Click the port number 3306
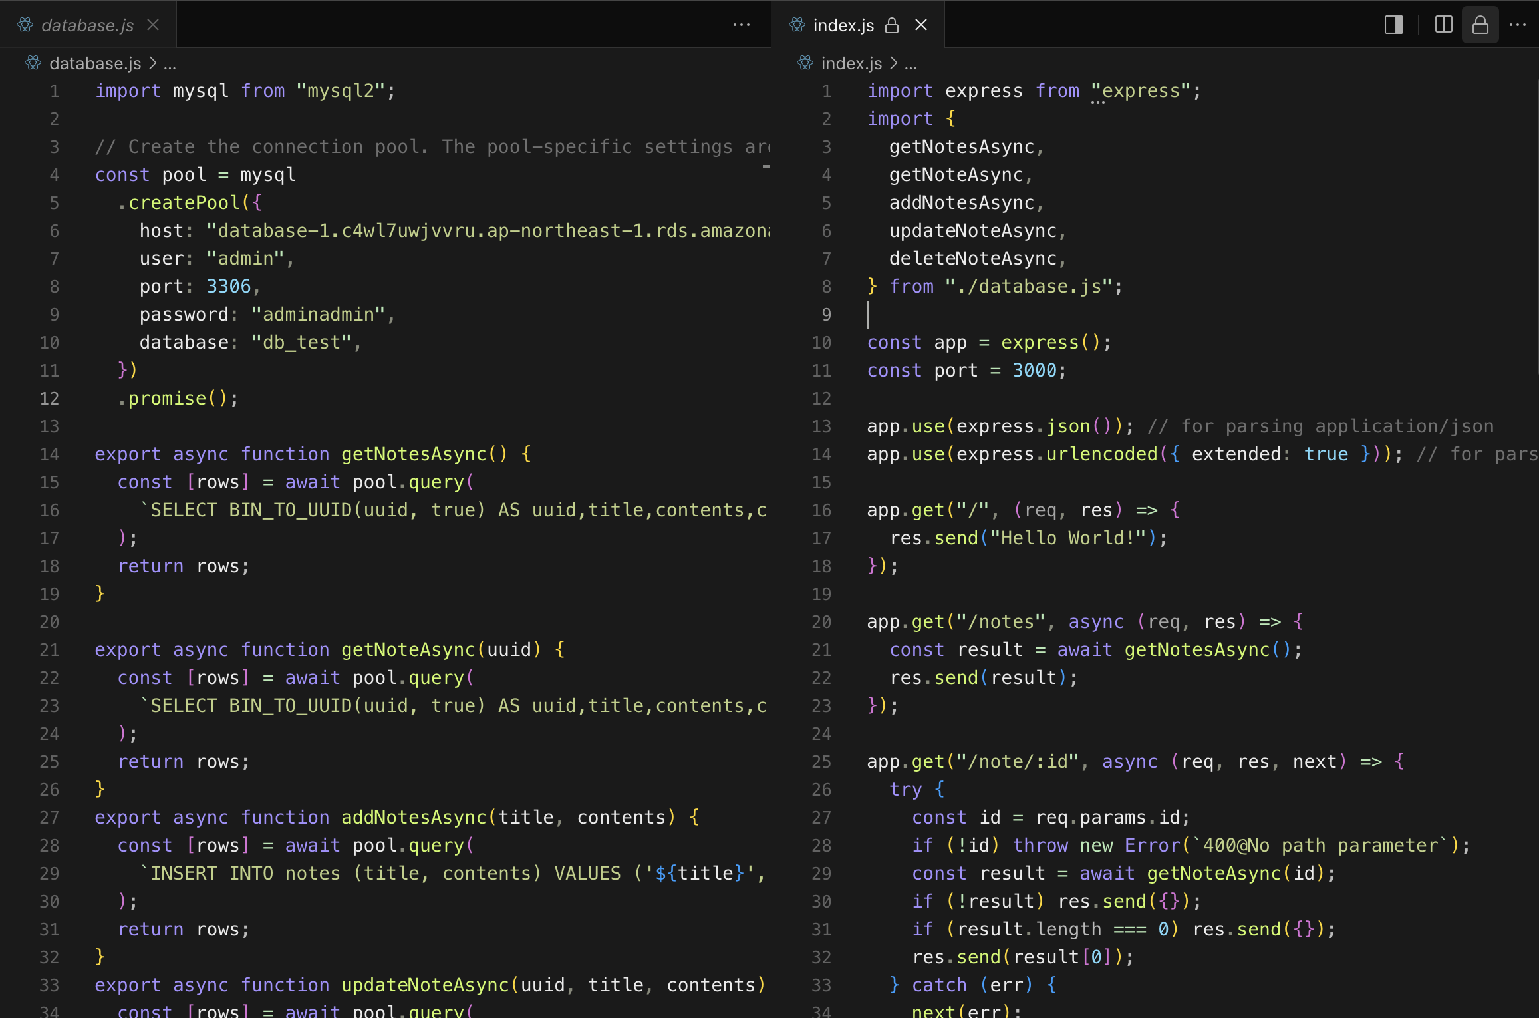Image resolution: width=1539 pixels, height=1018 pixels. 229,287
